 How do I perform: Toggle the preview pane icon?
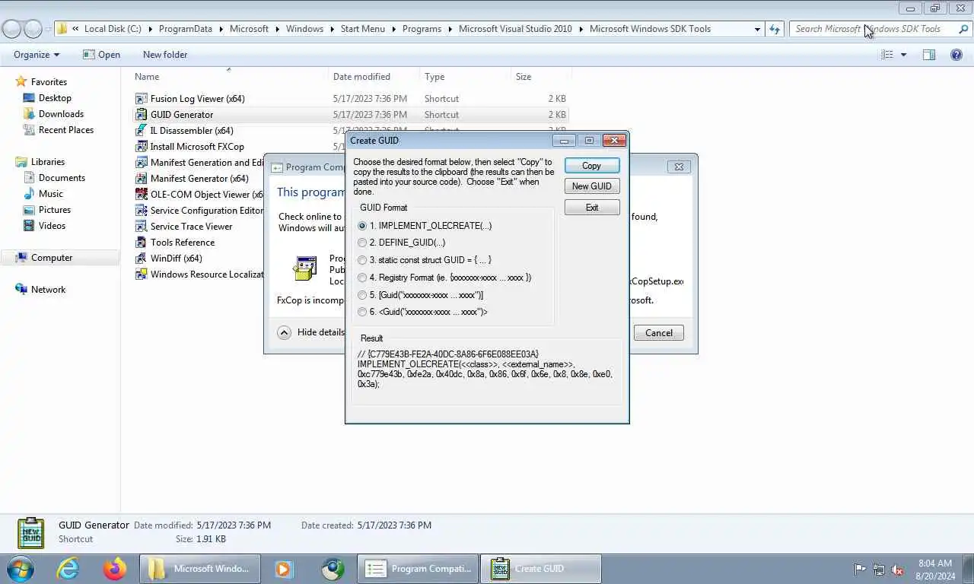[929, 55]
